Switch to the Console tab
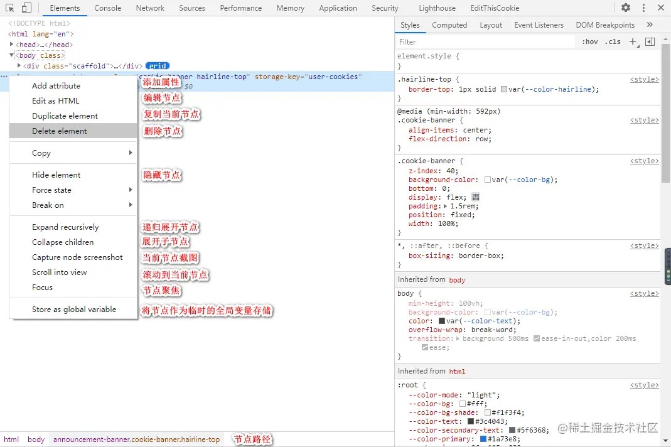The height and width of the screenshot is (447, 671). tap(107, 8)
